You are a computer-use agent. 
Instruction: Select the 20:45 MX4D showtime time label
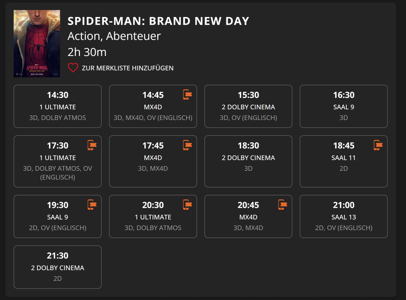tap(248, 205)
